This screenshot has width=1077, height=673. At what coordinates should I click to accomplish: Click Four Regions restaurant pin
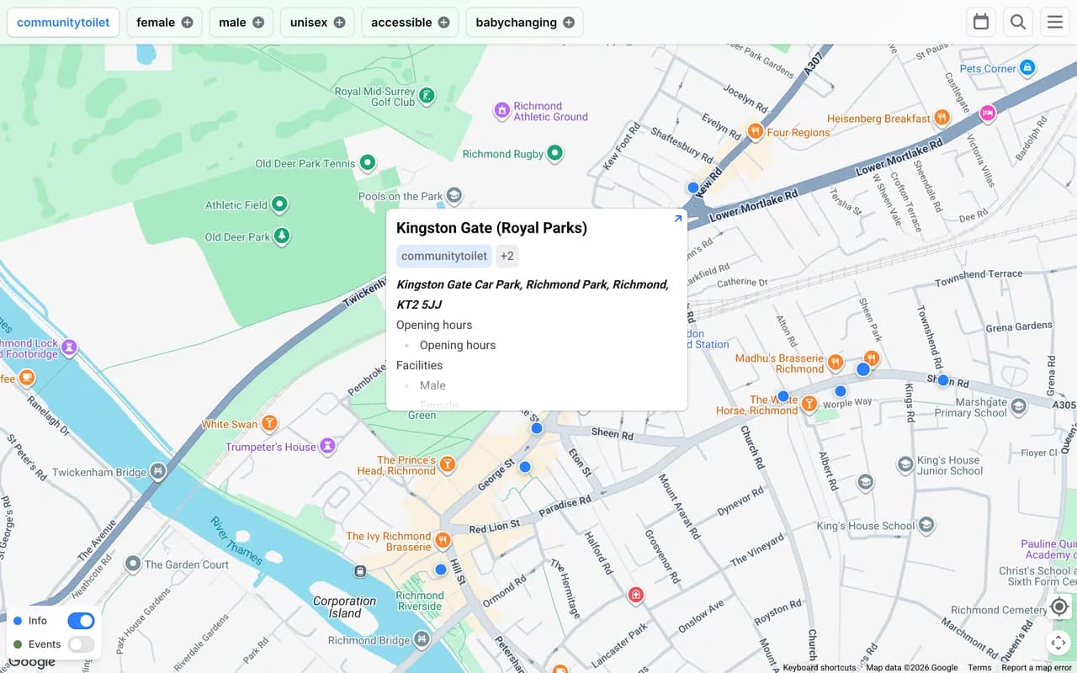(755, 131)
